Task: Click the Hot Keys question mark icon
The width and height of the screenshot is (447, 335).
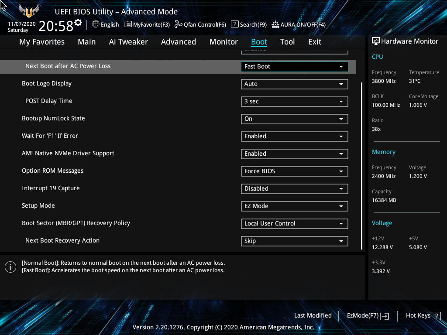Action: point(436,316)
